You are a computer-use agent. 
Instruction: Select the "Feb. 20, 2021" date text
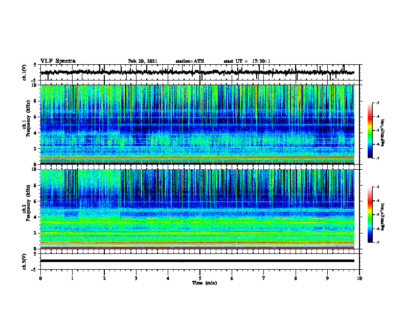click(143, 61)
